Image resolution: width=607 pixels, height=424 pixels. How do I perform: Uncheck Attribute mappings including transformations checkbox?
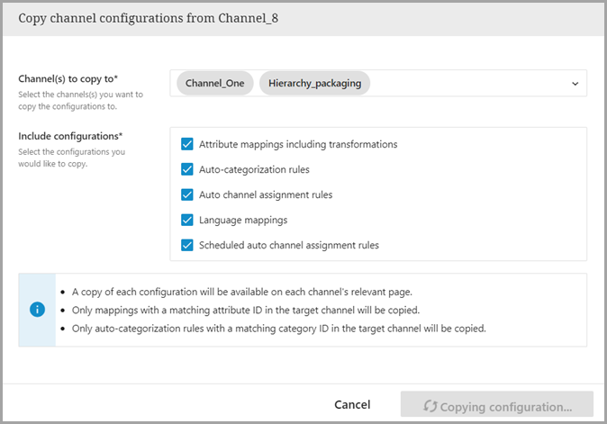(187, 144)
